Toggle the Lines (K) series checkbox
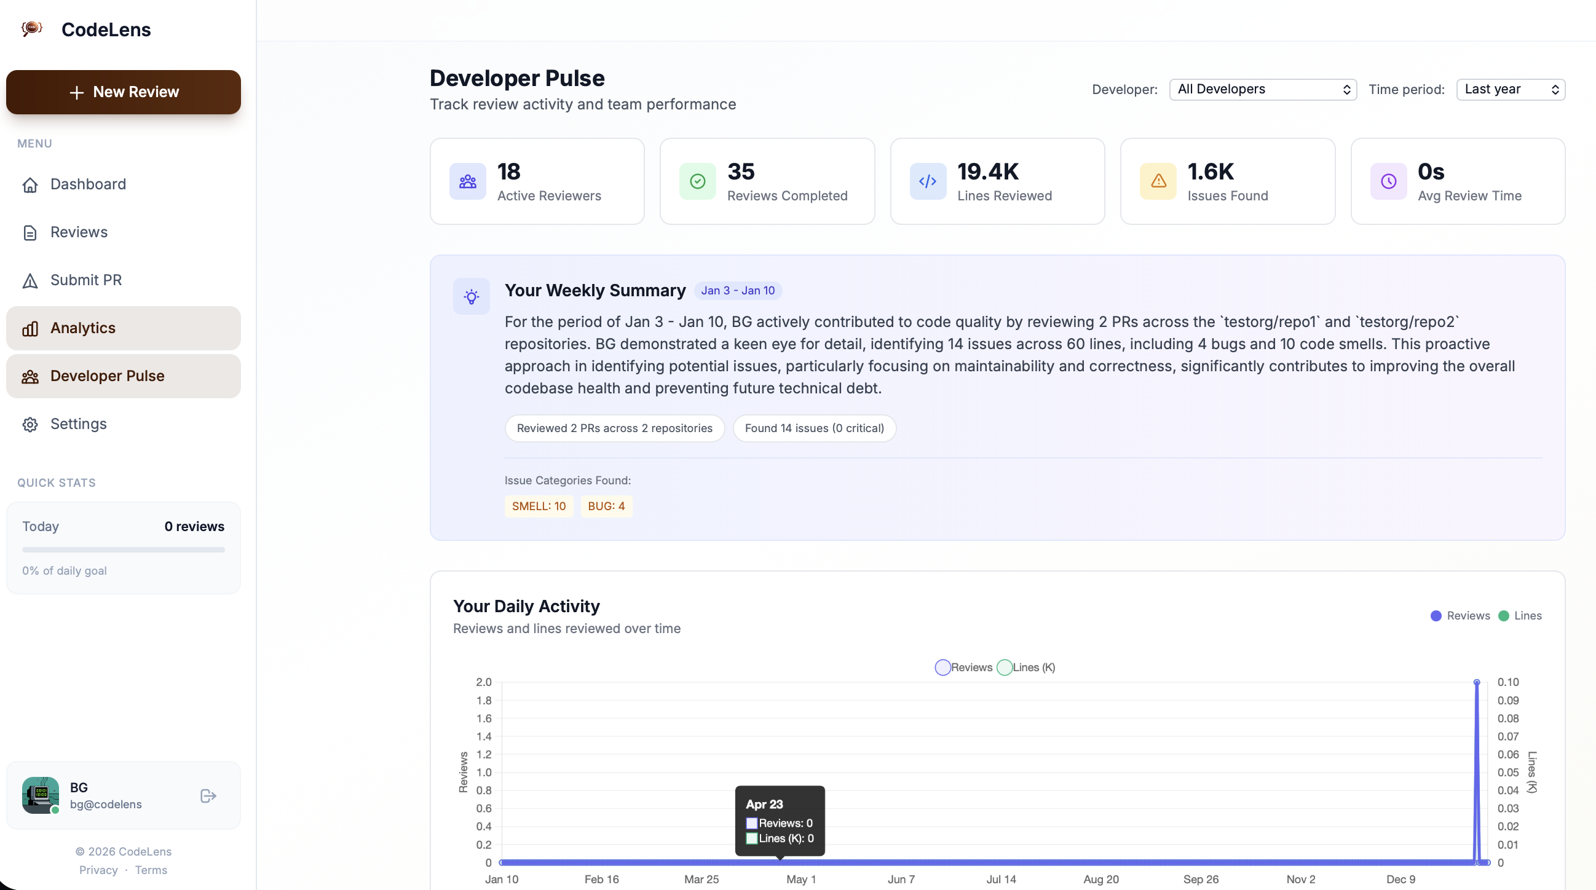 1006,667
